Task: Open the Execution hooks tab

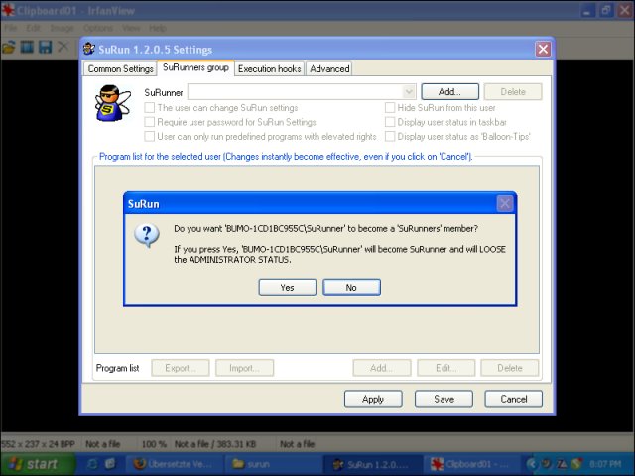Action: pos(269,68)
